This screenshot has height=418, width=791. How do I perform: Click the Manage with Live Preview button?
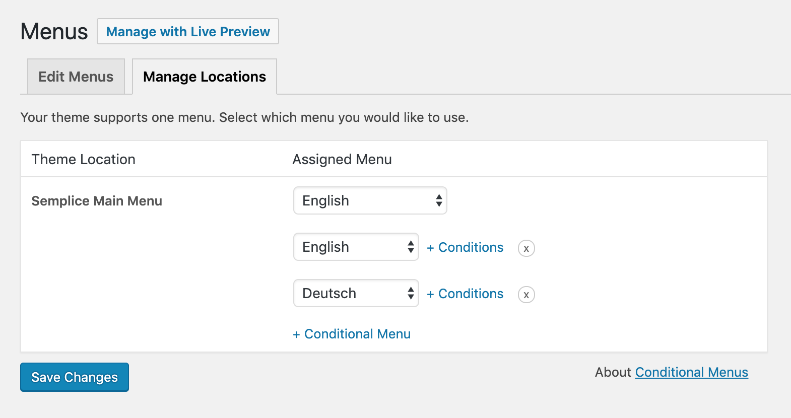point(188,32)
